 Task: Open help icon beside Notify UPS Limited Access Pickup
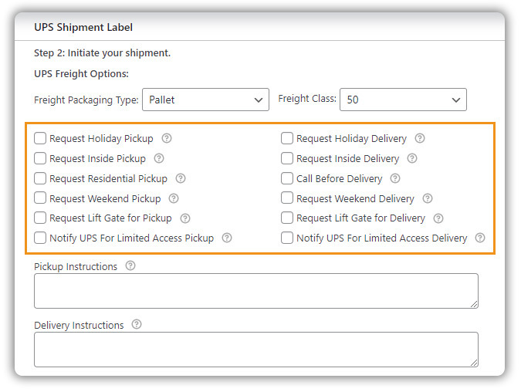[227, 238]
